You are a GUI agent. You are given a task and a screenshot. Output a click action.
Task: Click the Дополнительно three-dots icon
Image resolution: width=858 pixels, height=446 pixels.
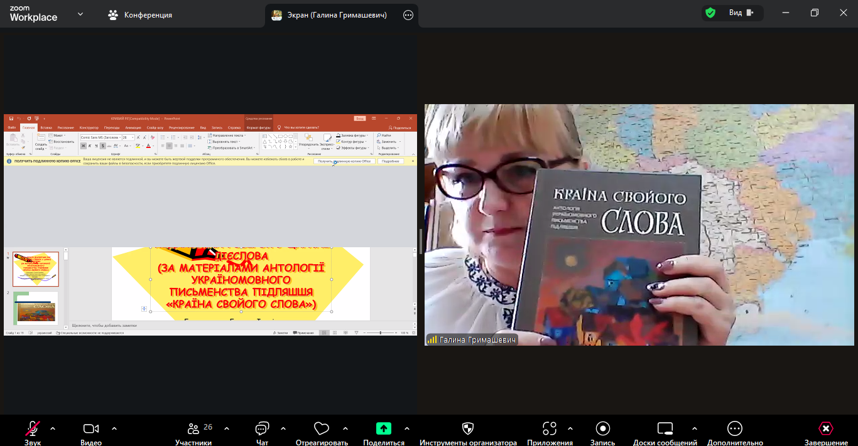(x=734, y=429)
